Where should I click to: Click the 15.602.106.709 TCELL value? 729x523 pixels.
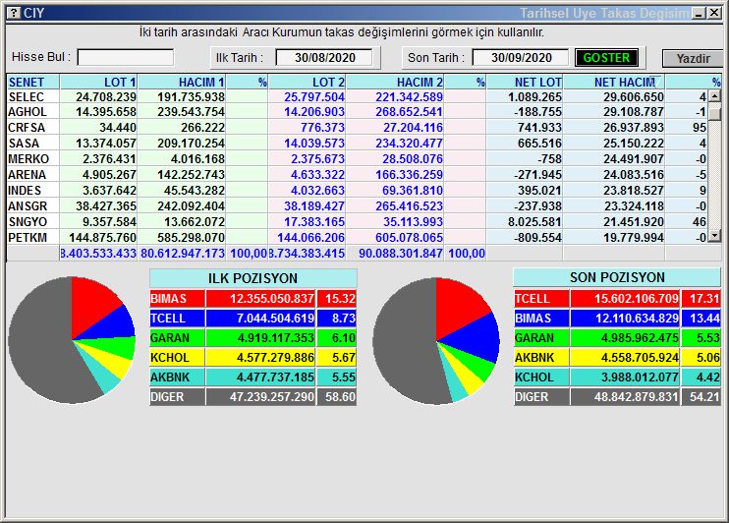coord(625,298)
